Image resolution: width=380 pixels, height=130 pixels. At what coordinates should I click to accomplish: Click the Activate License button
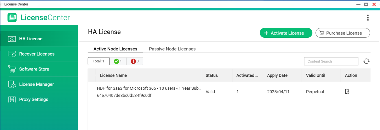pyautogui.click(x=286, y=33)
